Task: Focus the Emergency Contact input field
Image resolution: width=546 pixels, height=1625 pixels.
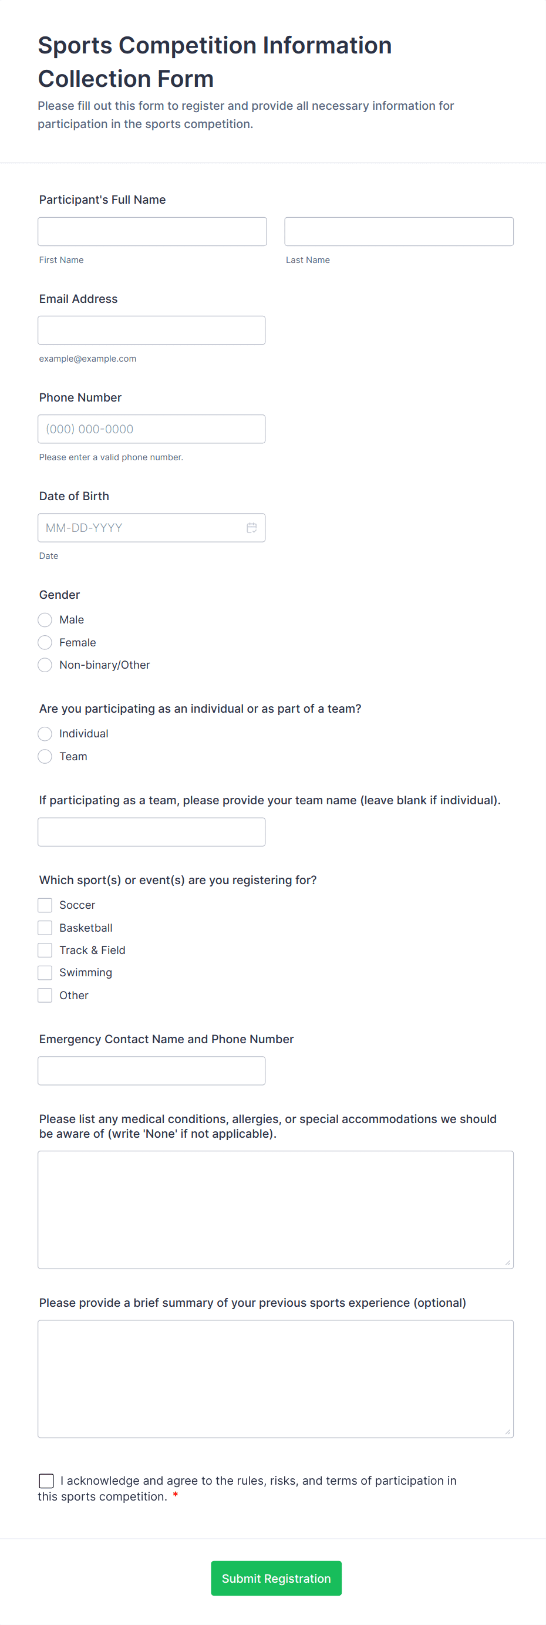Action: click(x=151, y=1071)
